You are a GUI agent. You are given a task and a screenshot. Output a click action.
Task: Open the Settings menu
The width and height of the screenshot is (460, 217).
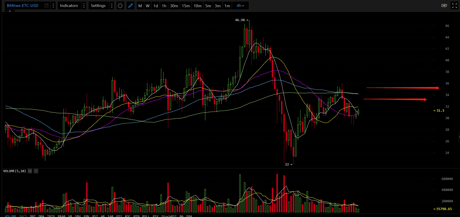point(98,5)
